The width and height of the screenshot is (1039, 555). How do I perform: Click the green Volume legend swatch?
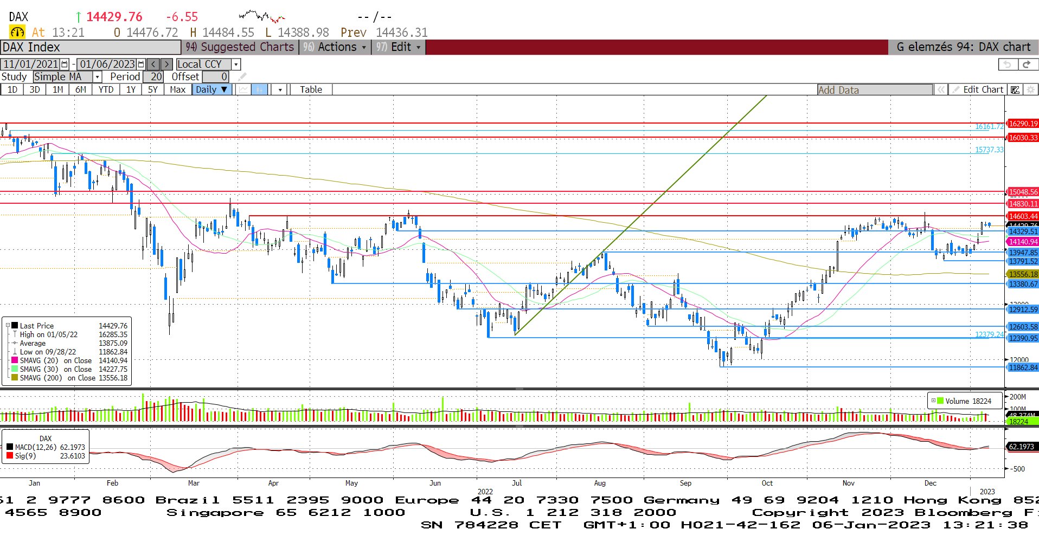click(940, 401)
